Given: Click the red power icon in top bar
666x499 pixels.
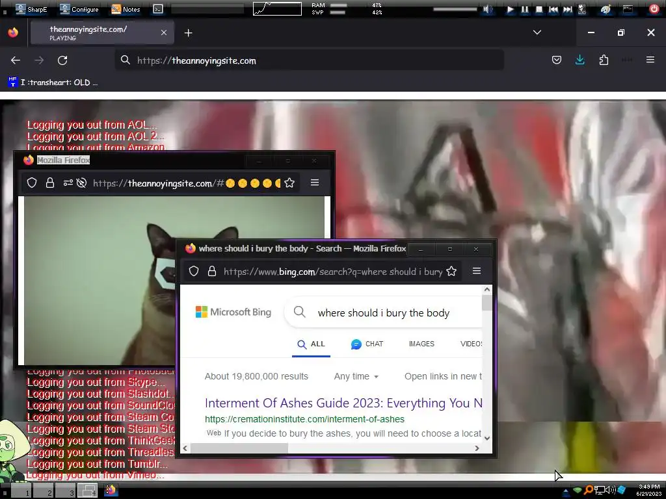Looking at the screenshot, I should point(654,9).
